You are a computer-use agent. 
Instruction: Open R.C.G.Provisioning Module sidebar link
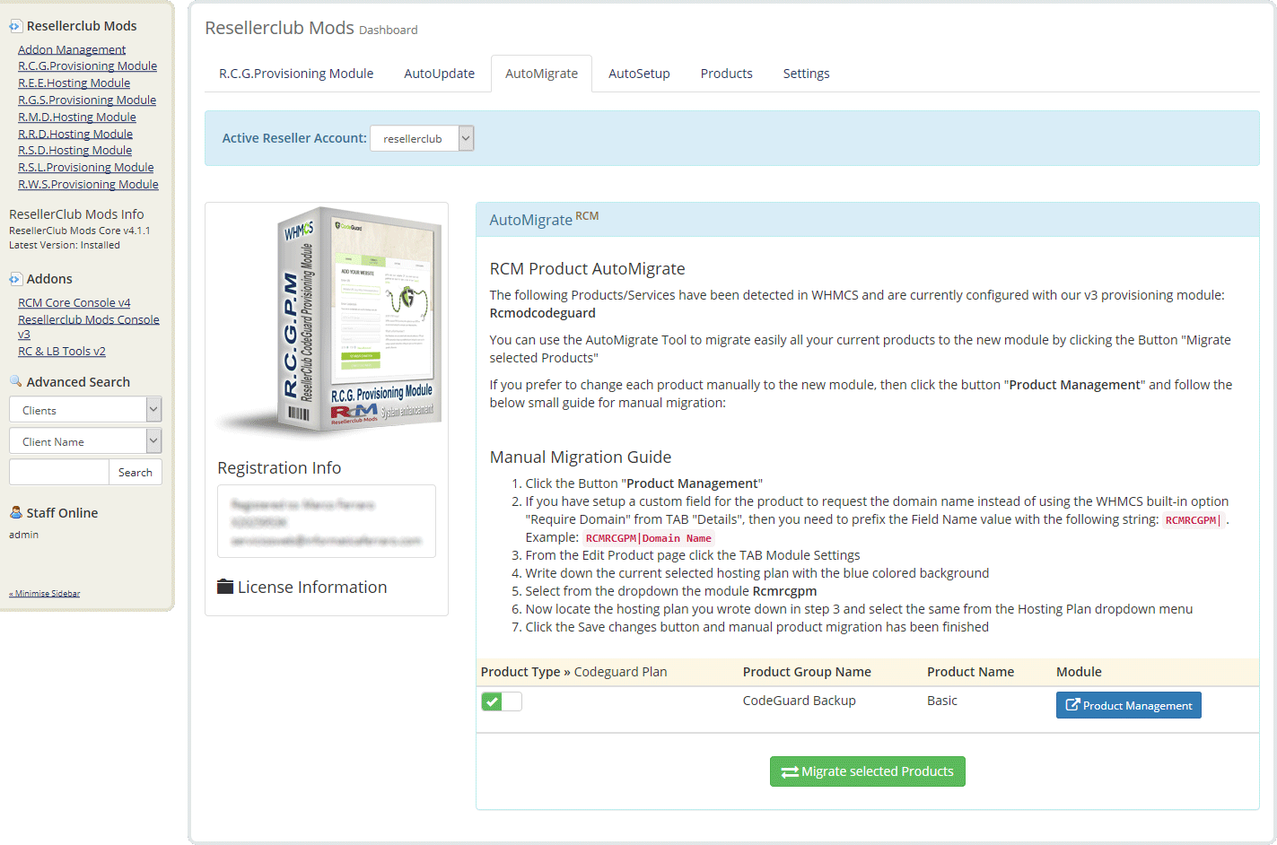tap(87, 66)
